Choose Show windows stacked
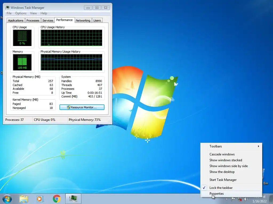Image resolution: width=273 pixels, height=204 pixels. pyautogui.click(x=231, y=160)
